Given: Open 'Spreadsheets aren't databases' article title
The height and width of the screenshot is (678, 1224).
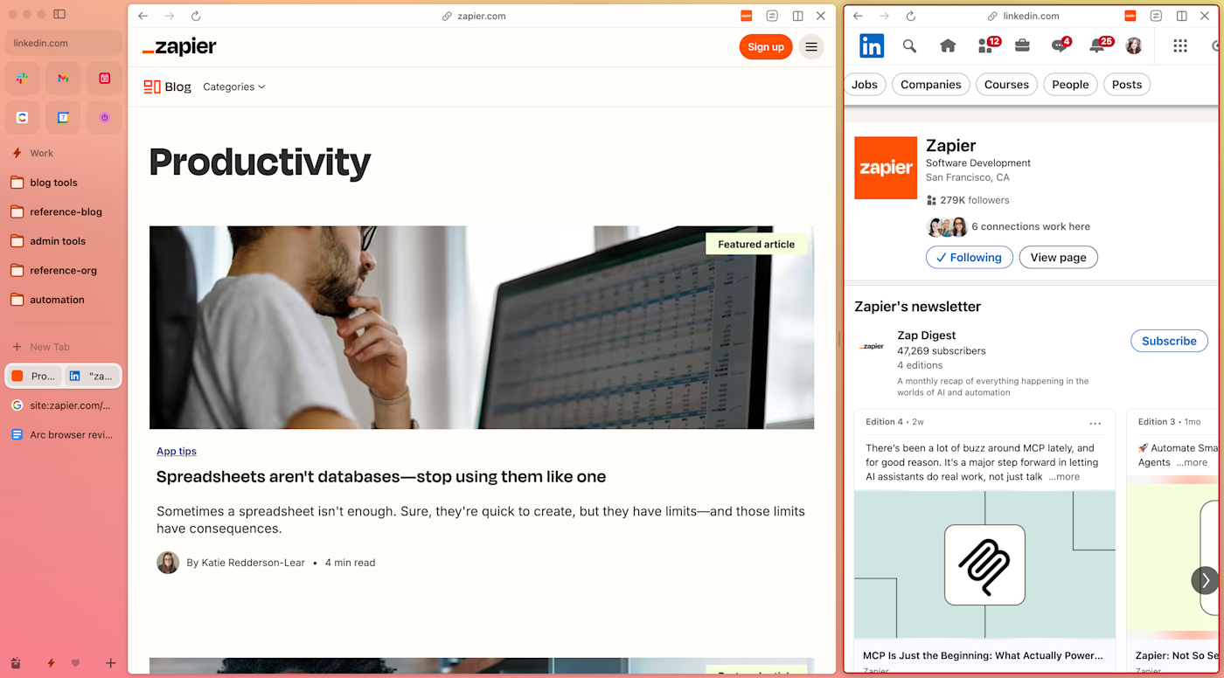Looking at the screenshot, I should [x=381, y=477].
